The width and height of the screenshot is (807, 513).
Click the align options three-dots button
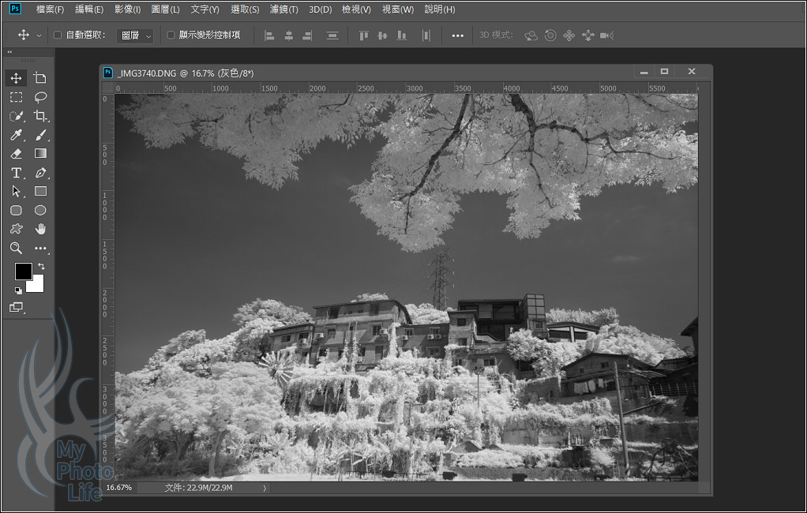(457, 36)
